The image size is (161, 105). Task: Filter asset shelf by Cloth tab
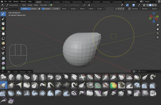coord(15,72)
